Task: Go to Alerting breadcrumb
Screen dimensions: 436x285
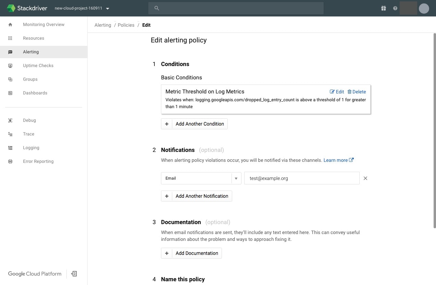Action: pyautogui.click(x=103, y=25)
